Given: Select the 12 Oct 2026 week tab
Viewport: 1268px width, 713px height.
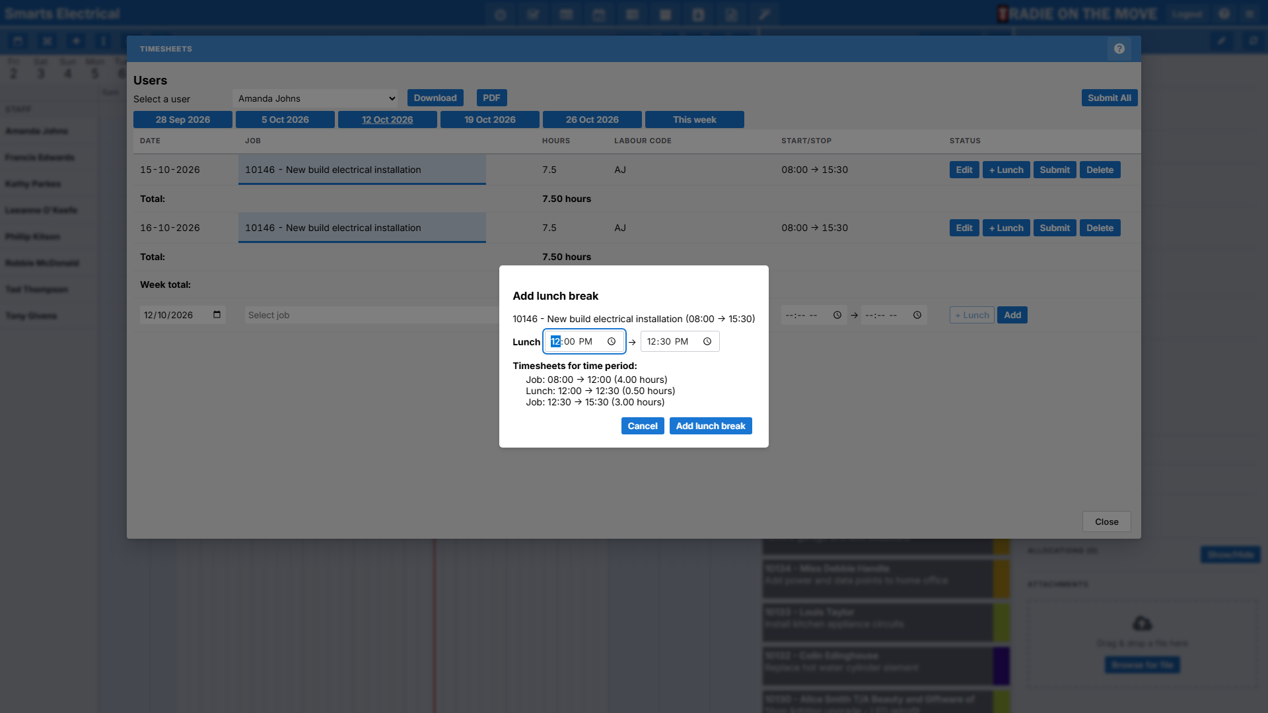Looking at the screenshot, I should click(388, 119).
